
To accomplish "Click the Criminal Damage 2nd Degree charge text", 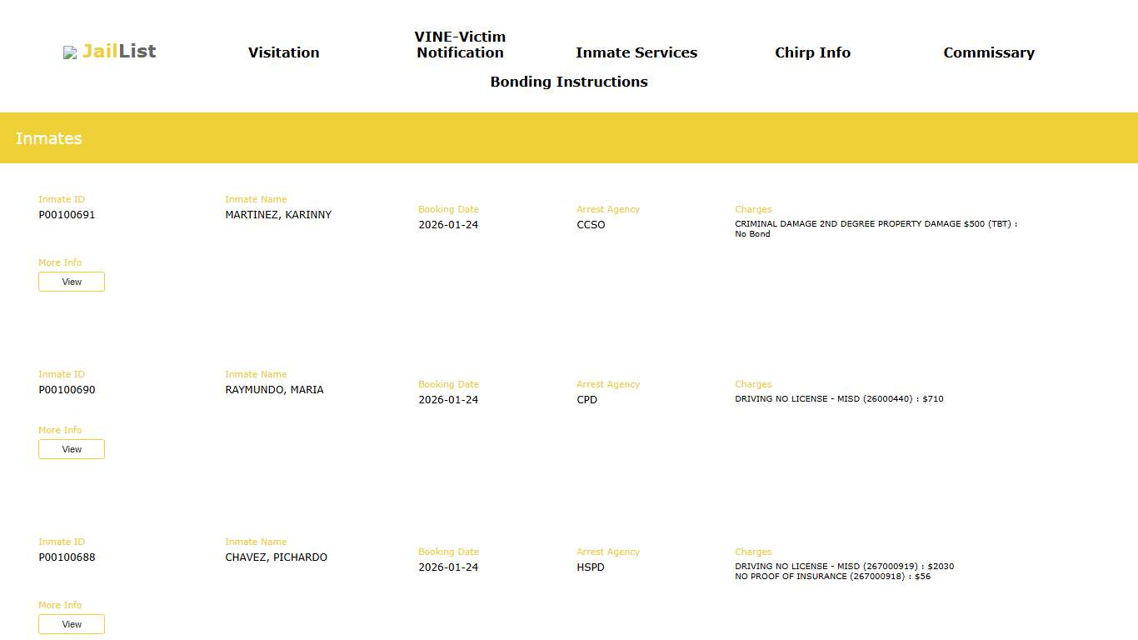I will (875, 224).
